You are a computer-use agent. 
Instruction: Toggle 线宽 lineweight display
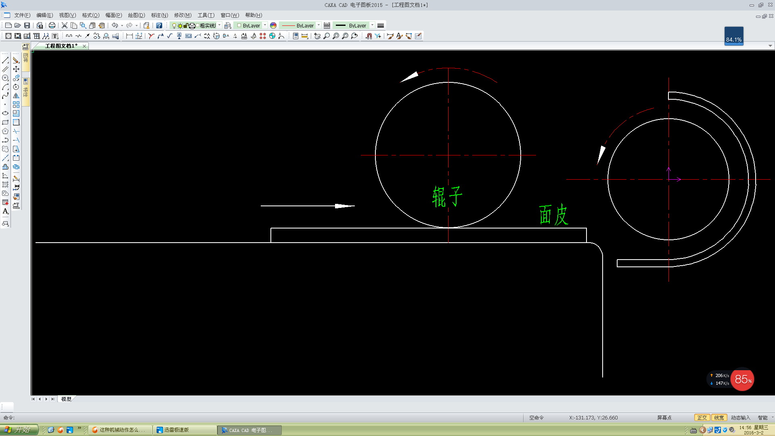719,418
